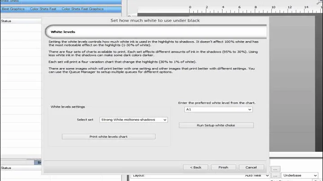This screenshot has width=323, height=181.
Task: Cancel the white levels wizard
Action: (x=251, y=168)
